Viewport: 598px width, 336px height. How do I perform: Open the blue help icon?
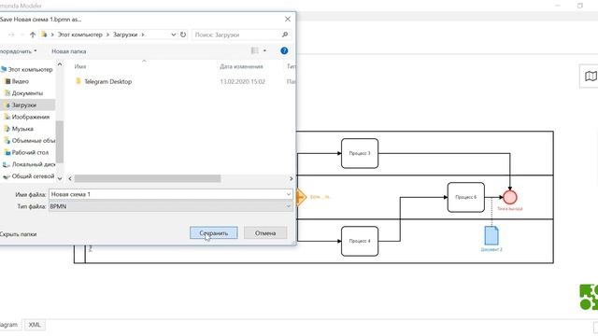pyautogui.click(x=284, y=50)
